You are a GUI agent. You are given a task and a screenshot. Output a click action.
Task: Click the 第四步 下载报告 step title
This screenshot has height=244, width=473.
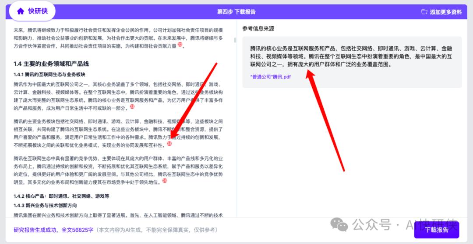click(x=236, y=12)
